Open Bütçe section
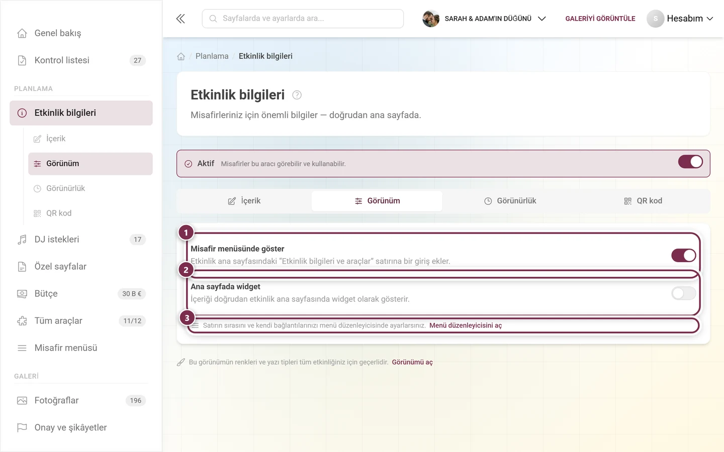The height and width of the screenshot is (452, 724). (81, 294)
